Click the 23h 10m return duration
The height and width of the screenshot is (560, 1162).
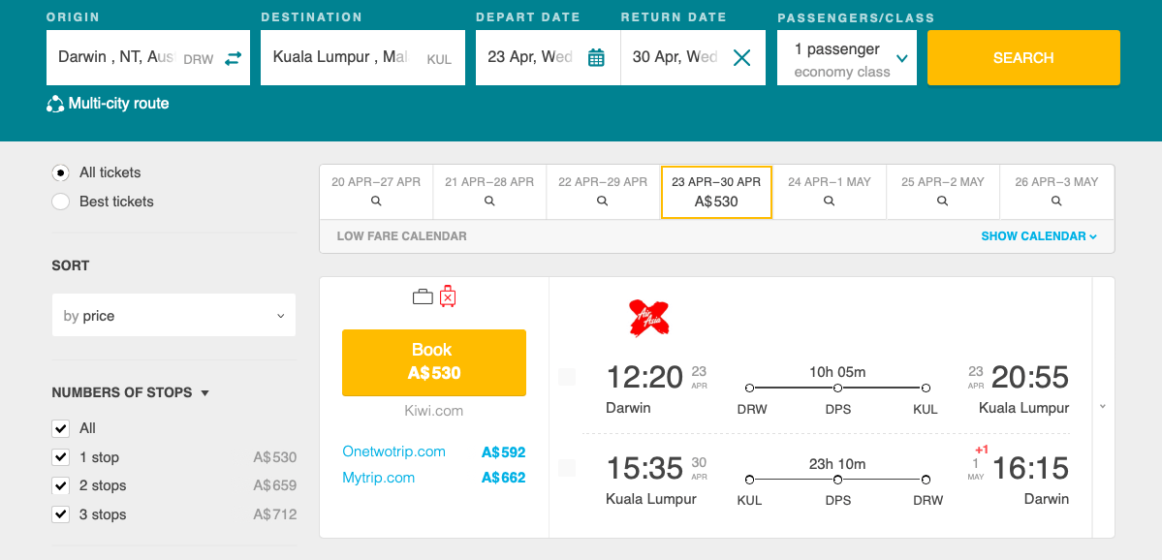pyautogui.click(x=836, y=464)
